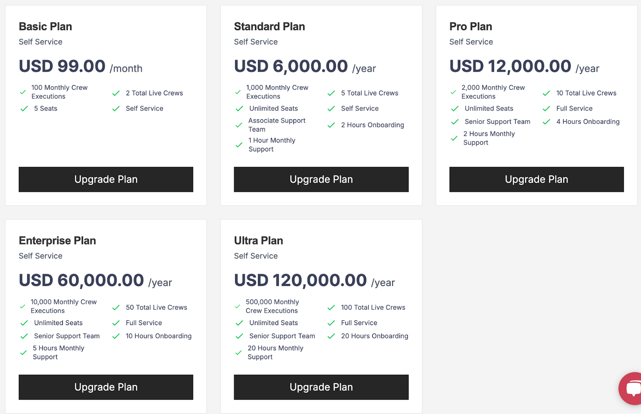Select the Pro Plan title

pos(470,26)
